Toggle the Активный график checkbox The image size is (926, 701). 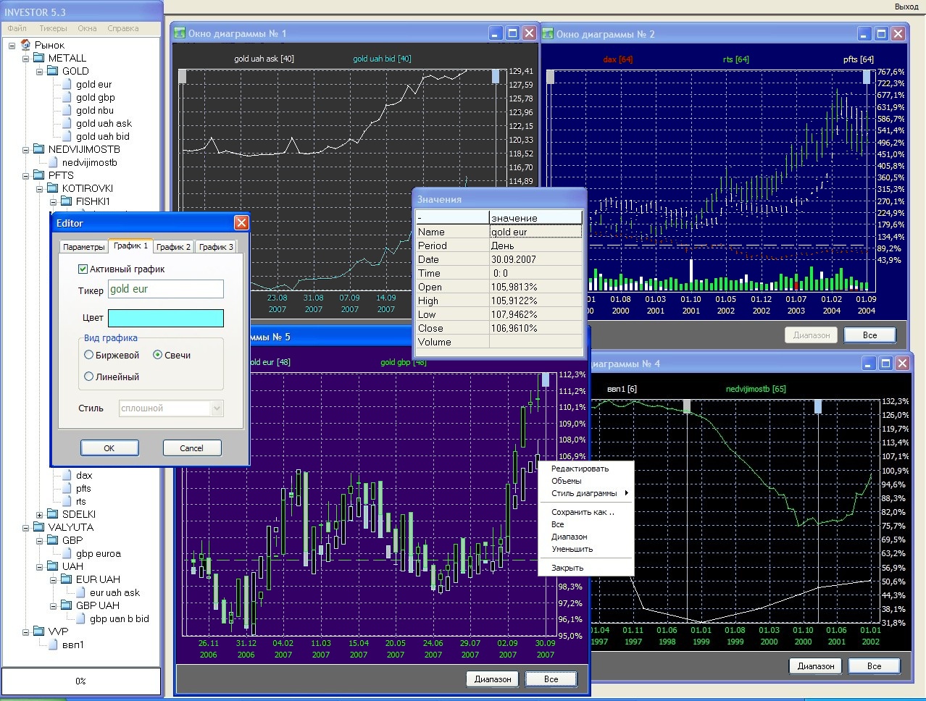[x=83, y=269]
